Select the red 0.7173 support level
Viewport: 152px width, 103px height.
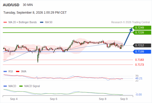coord(139,65)
